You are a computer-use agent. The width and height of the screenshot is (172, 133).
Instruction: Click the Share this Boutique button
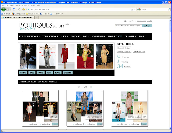[124, 48]
